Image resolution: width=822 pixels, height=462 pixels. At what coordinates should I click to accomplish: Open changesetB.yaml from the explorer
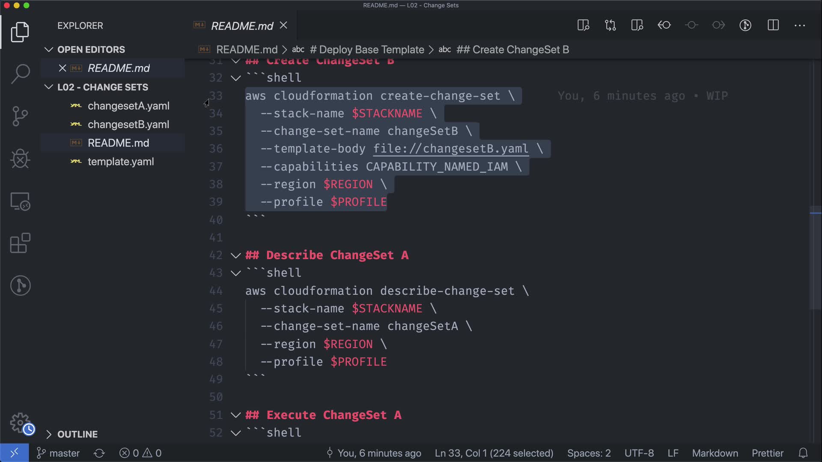click(x=128, y=124)
